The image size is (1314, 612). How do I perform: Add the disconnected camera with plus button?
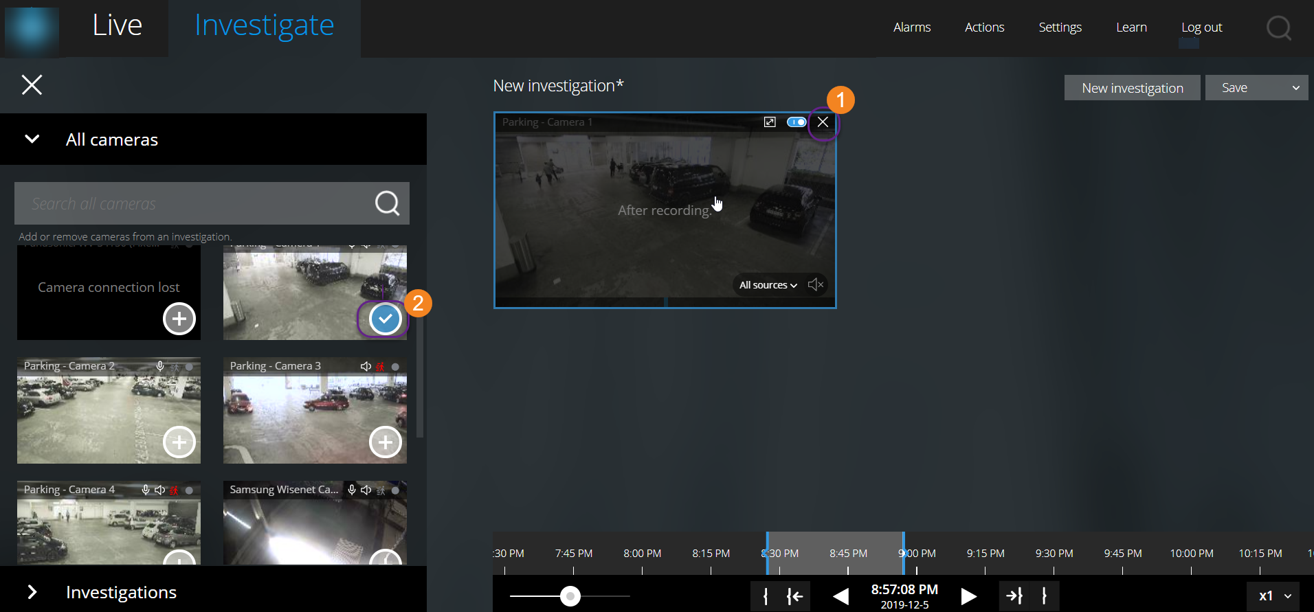179,319
